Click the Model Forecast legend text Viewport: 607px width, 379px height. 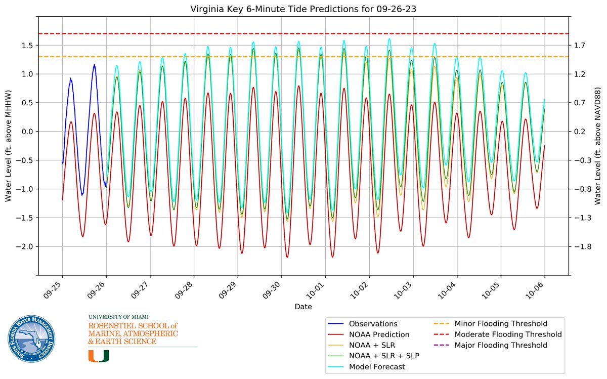click(x=376, y=366)
